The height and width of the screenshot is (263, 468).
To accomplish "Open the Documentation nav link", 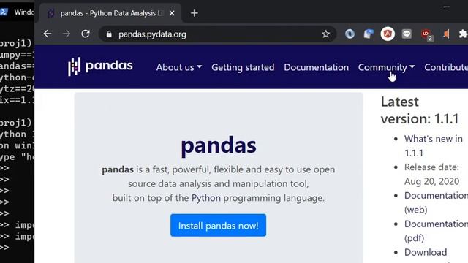I will click(x=317, y=67).
